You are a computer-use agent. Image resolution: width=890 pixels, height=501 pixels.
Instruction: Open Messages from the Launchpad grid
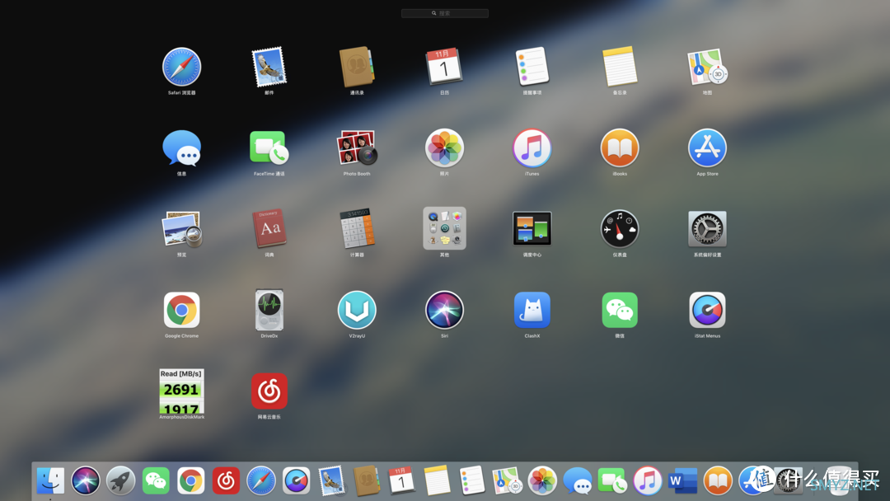(x=181, y=148)
